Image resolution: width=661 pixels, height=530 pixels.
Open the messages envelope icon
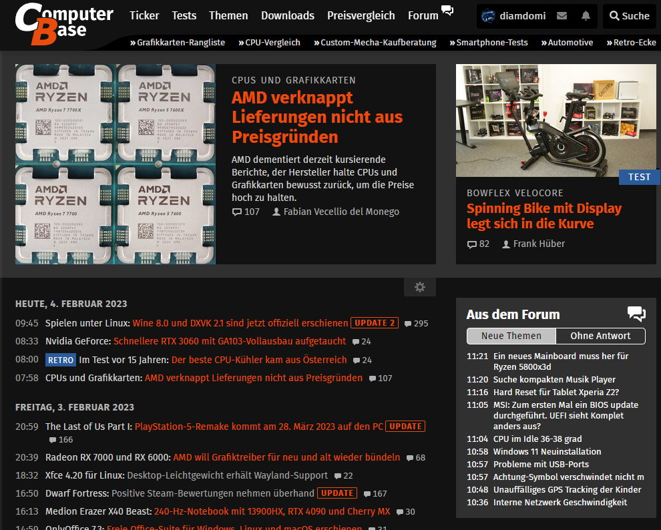(x=562, y=16)
